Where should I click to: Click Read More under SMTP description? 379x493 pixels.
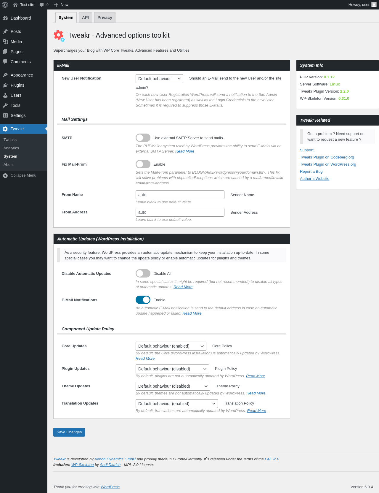pyautogui.click(x=185, y=151)
